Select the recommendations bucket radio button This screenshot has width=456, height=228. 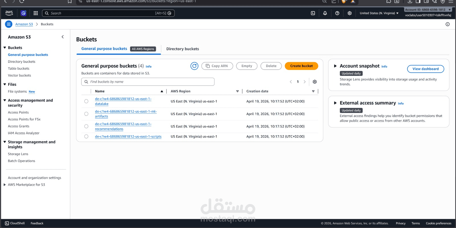pos(86,126)
